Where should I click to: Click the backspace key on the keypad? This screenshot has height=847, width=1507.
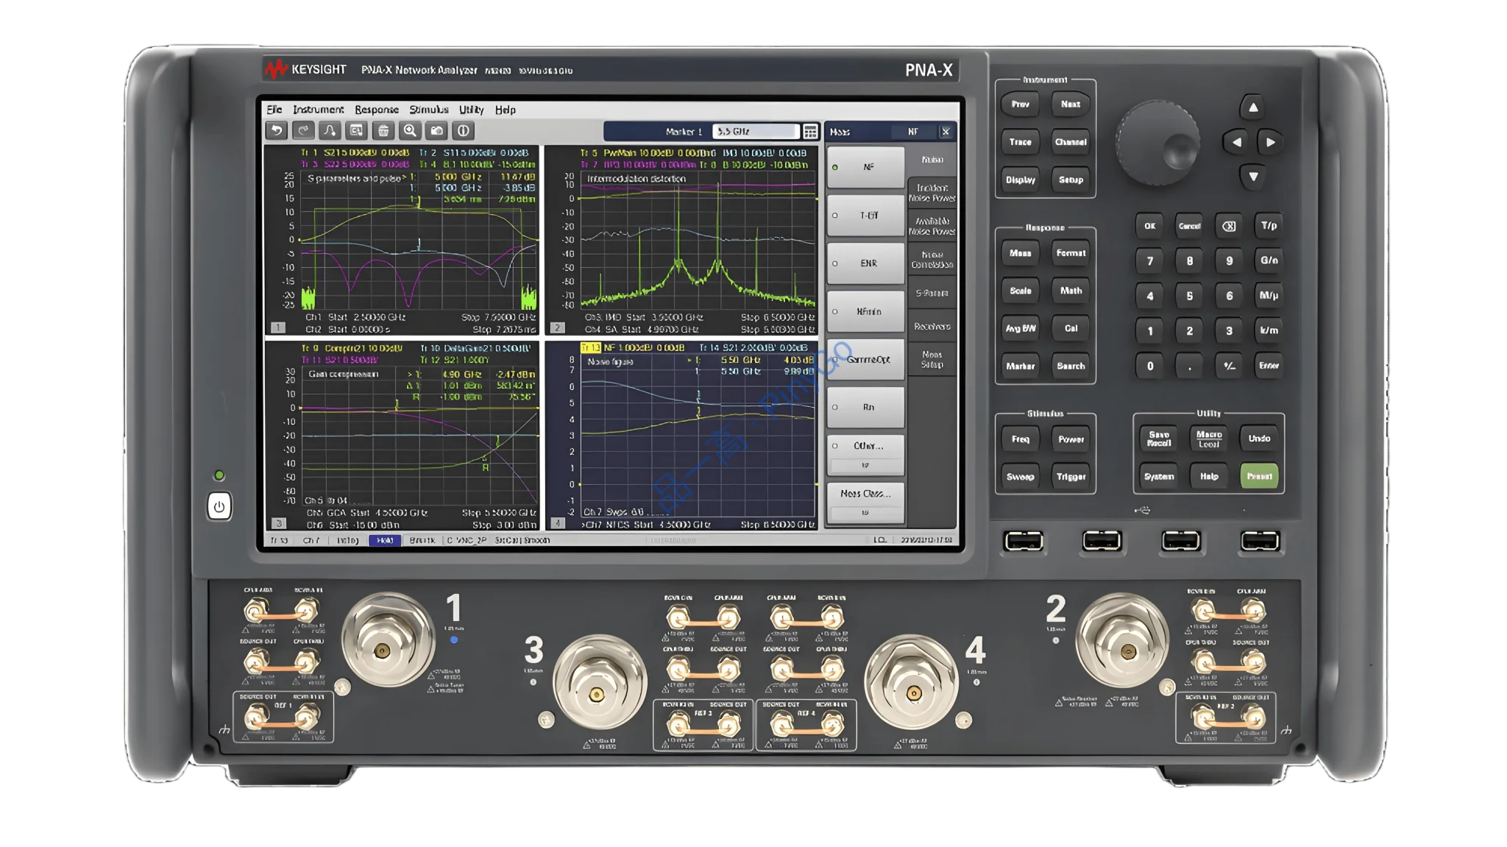pos(1229,226)
